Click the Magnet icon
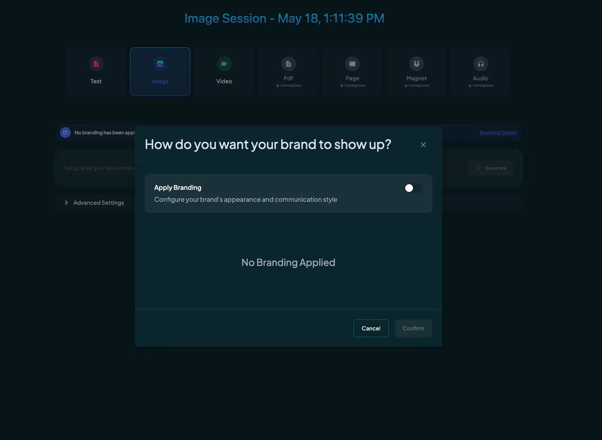This screenshot has height=440, width=602. click(417, 64)
